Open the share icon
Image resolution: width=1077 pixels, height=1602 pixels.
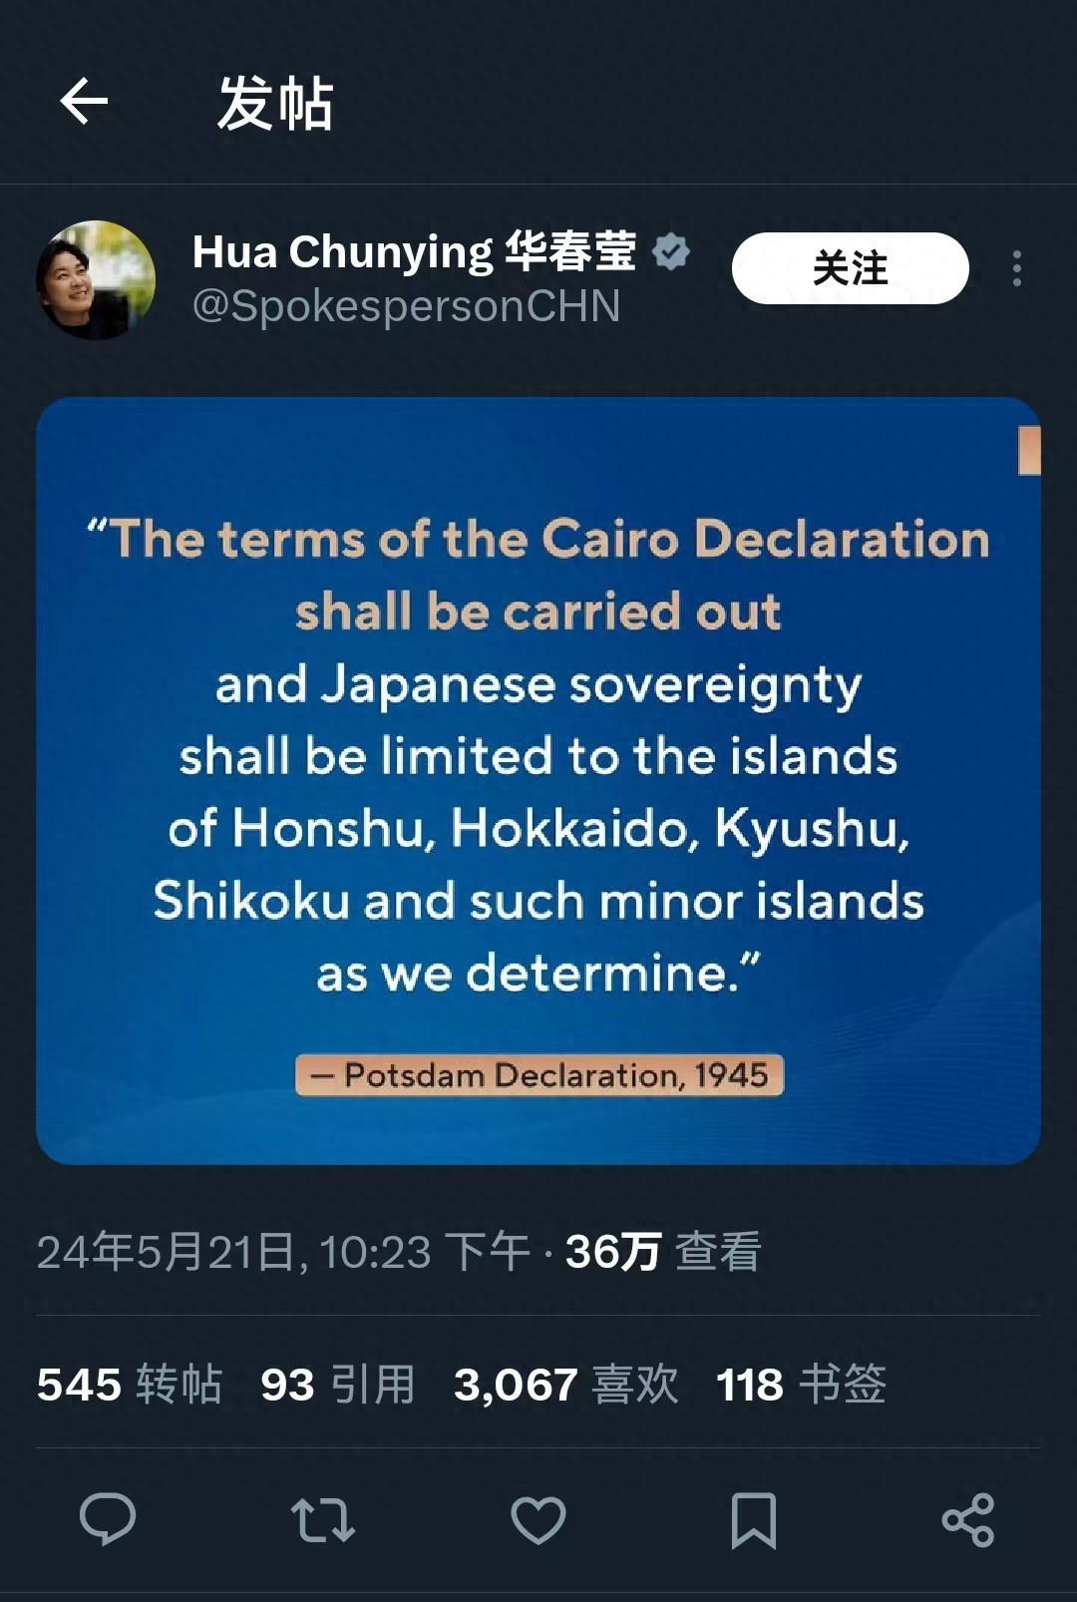click(x=968, y=1520)
